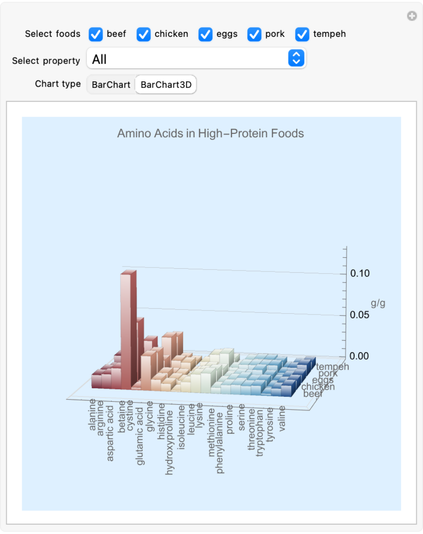Viewport: 423px width, 534px height.
Task: Click the alanine axis label
Action: [x=92, y=414]
